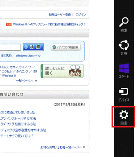Click the Windows Live メール keyword link

coord(28,56)
